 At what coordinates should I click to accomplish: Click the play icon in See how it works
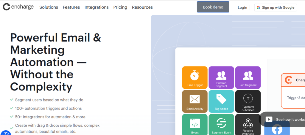pos(269,120)
